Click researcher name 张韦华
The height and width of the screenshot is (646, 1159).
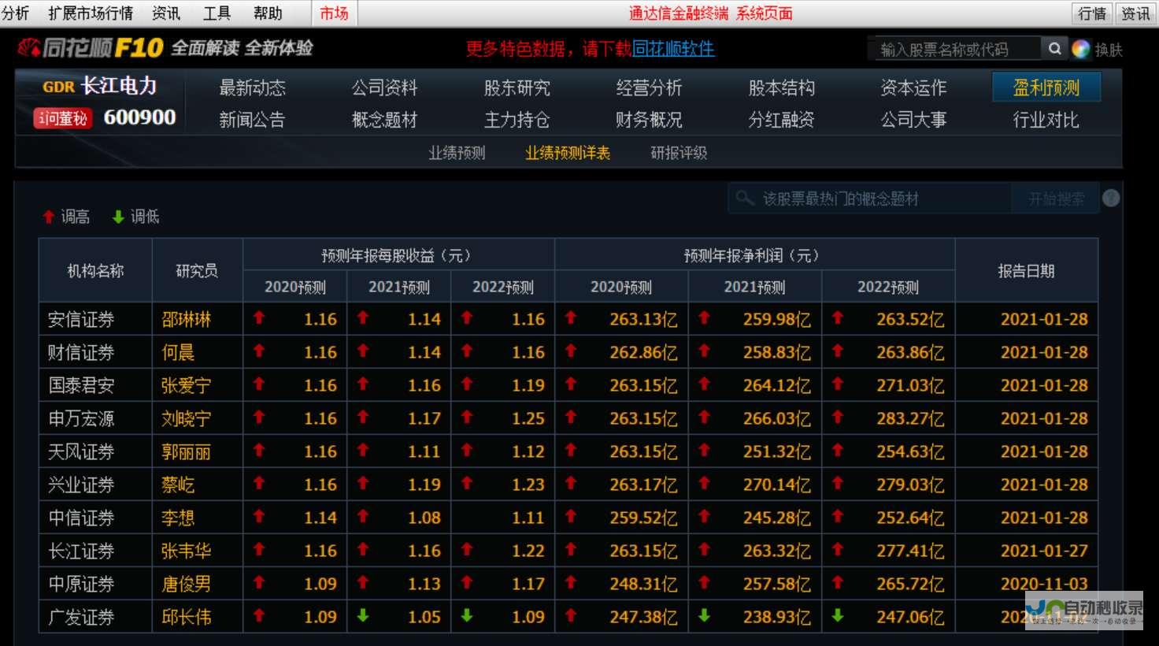pos(187,551)
